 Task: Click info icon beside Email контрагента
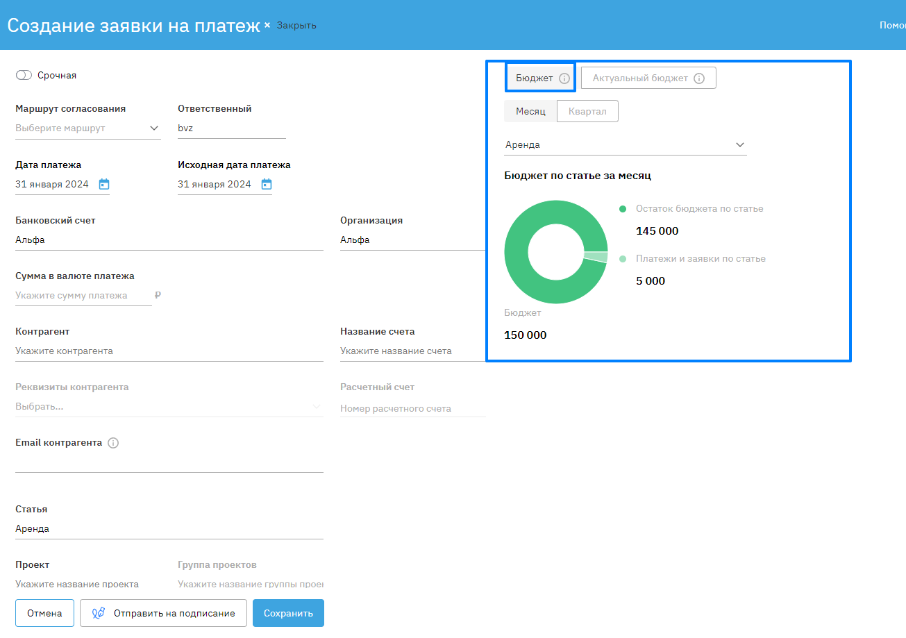tap(113, 443)
